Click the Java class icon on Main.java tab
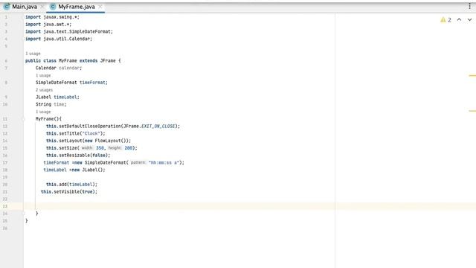 pos(7,7)
